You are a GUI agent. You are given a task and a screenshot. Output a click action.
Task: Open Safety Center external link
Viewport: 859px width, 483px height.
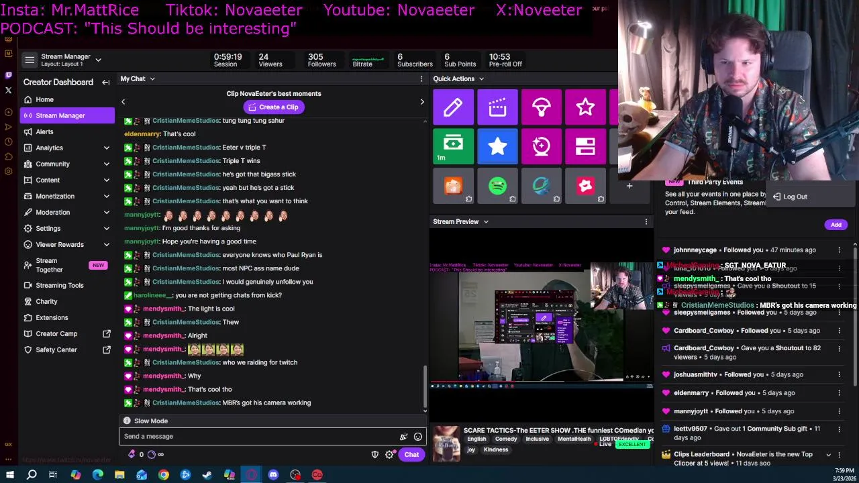[67, 350]
